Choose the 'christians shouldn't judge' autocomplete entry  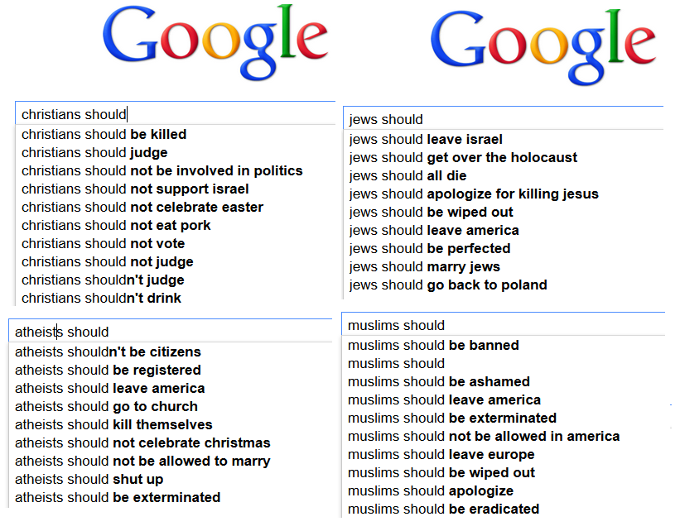coord(103,280)
